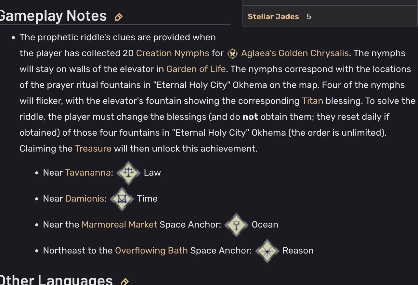The image size is (418, 285).
Task: Click the Stellar Jades infobox label
Action: 273,17
